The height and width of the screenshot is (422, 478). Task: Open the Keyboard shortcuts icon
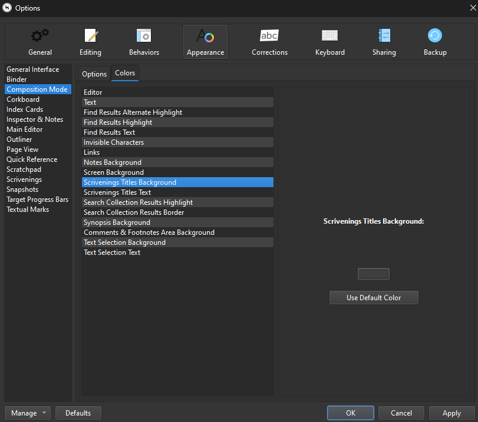[x=330, y=35]
